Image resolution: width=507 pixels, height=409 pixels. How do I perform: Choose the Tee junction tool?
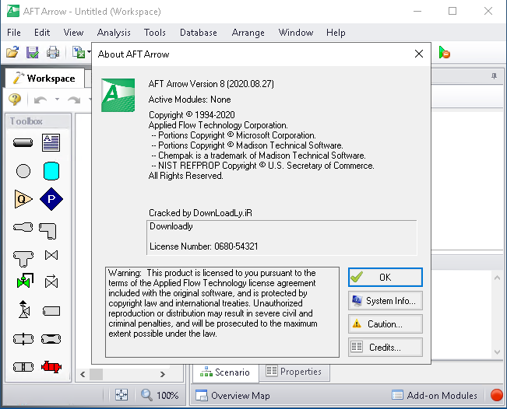tap(23, 256)
